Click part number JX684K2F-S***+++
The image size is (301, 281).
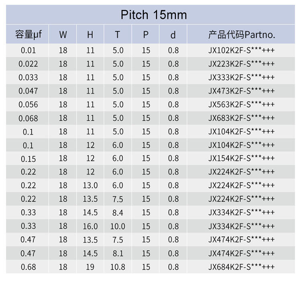click(x=242, y=267)
